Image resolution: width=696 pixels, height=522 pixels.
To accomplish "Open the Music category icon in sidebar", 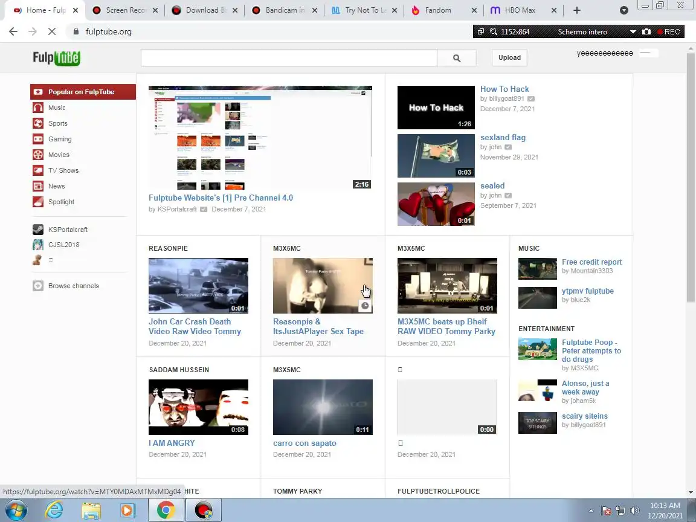I will click(x=38, y=108).
